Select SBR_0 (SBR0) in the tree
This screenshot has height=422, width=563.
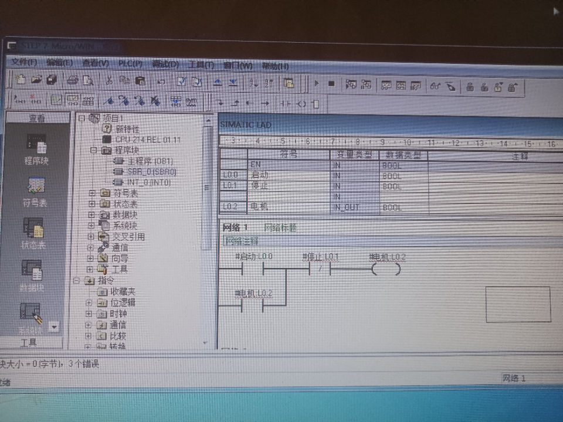point(152,172)
